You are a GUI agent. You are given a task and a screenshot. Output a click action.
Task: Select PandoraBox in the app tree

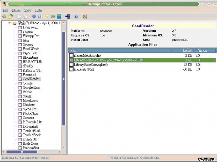(x=31, y=148)
